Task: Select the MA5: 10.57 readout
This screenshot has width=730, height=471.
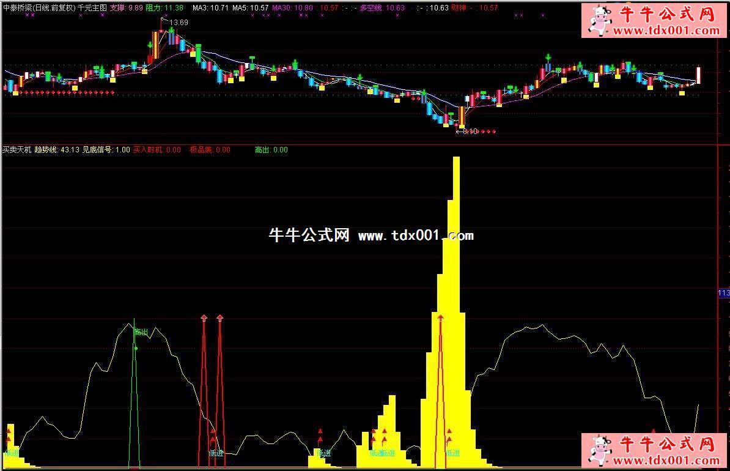Action: coord(251,8)
